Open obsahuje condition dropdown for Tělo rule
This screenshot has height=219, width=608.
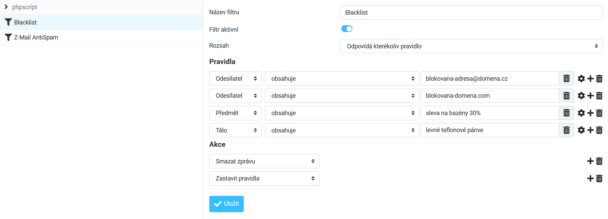(x=342, y=130)
